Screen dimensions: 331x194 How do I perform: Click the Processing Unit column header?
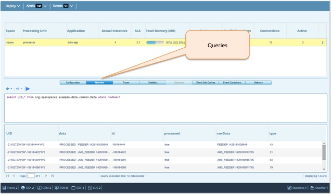(44, 31)
